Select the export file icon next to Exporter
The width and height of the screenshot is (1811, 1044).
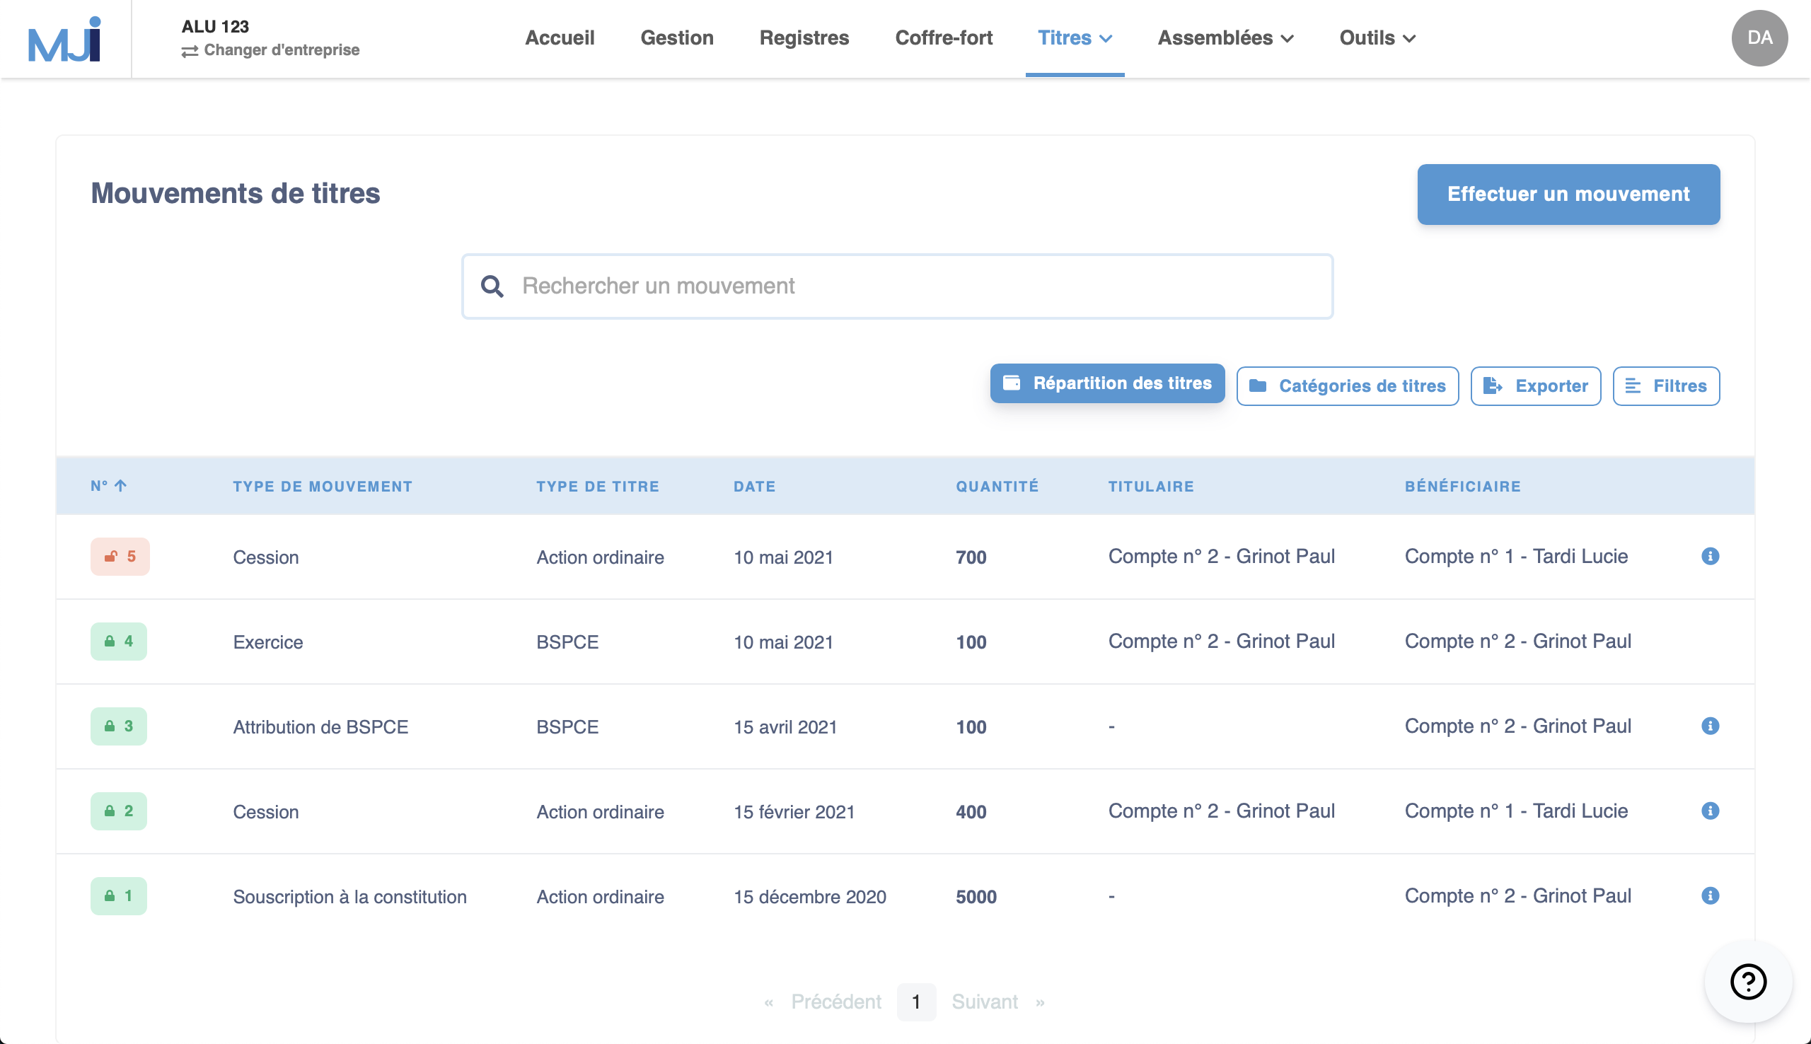click(x=1493, y=385)
